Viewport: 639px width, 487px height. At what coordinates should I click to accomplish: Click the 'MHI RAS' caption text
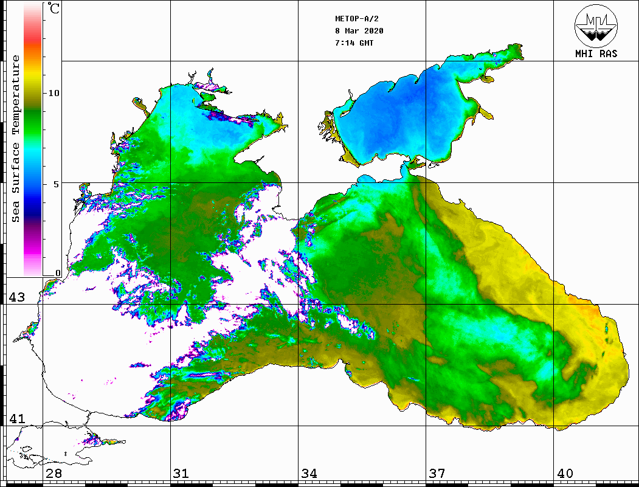click(596, 54)
